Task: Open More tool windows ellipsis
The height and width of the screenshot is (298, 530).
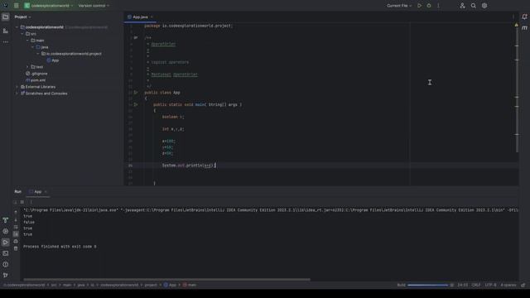Action: tap(6, 42)
